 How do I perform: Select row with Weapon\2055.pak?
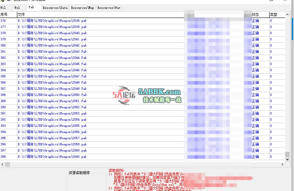point(143,126)
